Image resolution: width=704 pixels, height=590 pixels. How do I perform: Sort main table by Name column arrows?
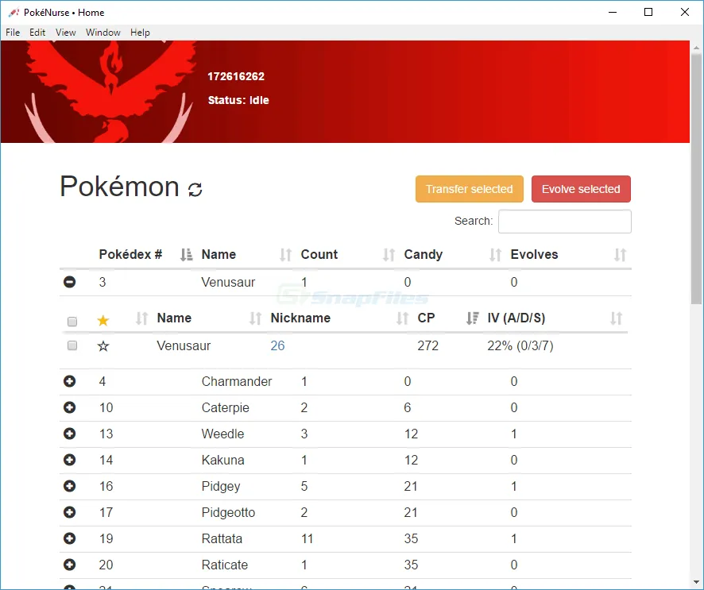[285, 255]
